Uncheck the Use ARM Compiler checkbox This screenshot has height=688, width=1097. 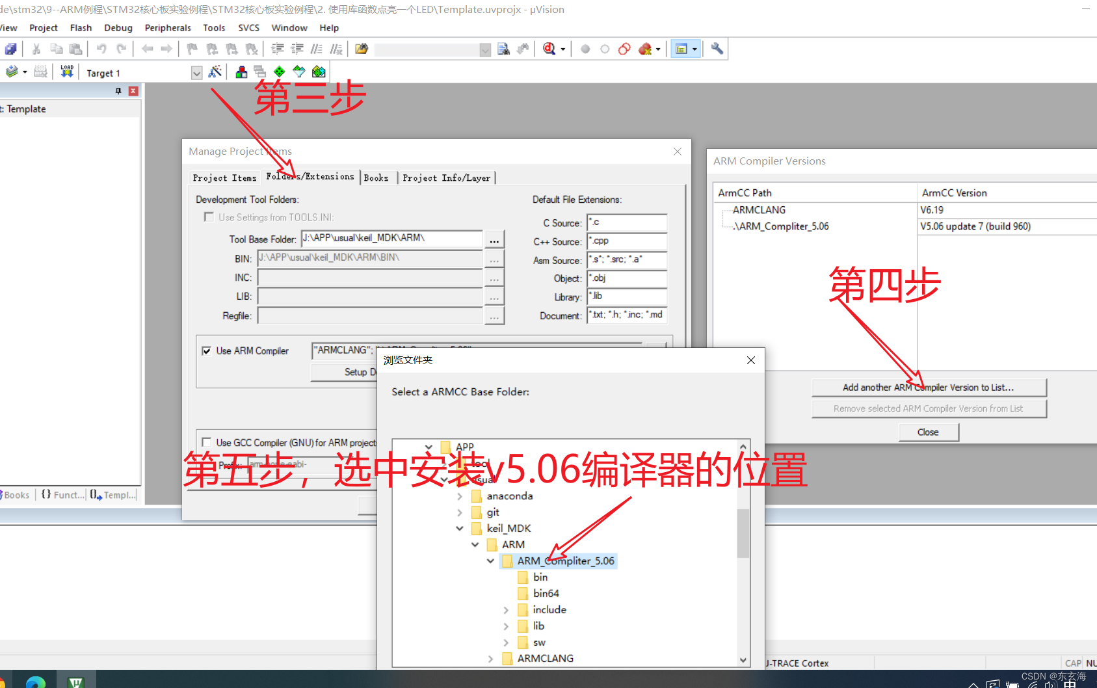[x=206, y=351]
